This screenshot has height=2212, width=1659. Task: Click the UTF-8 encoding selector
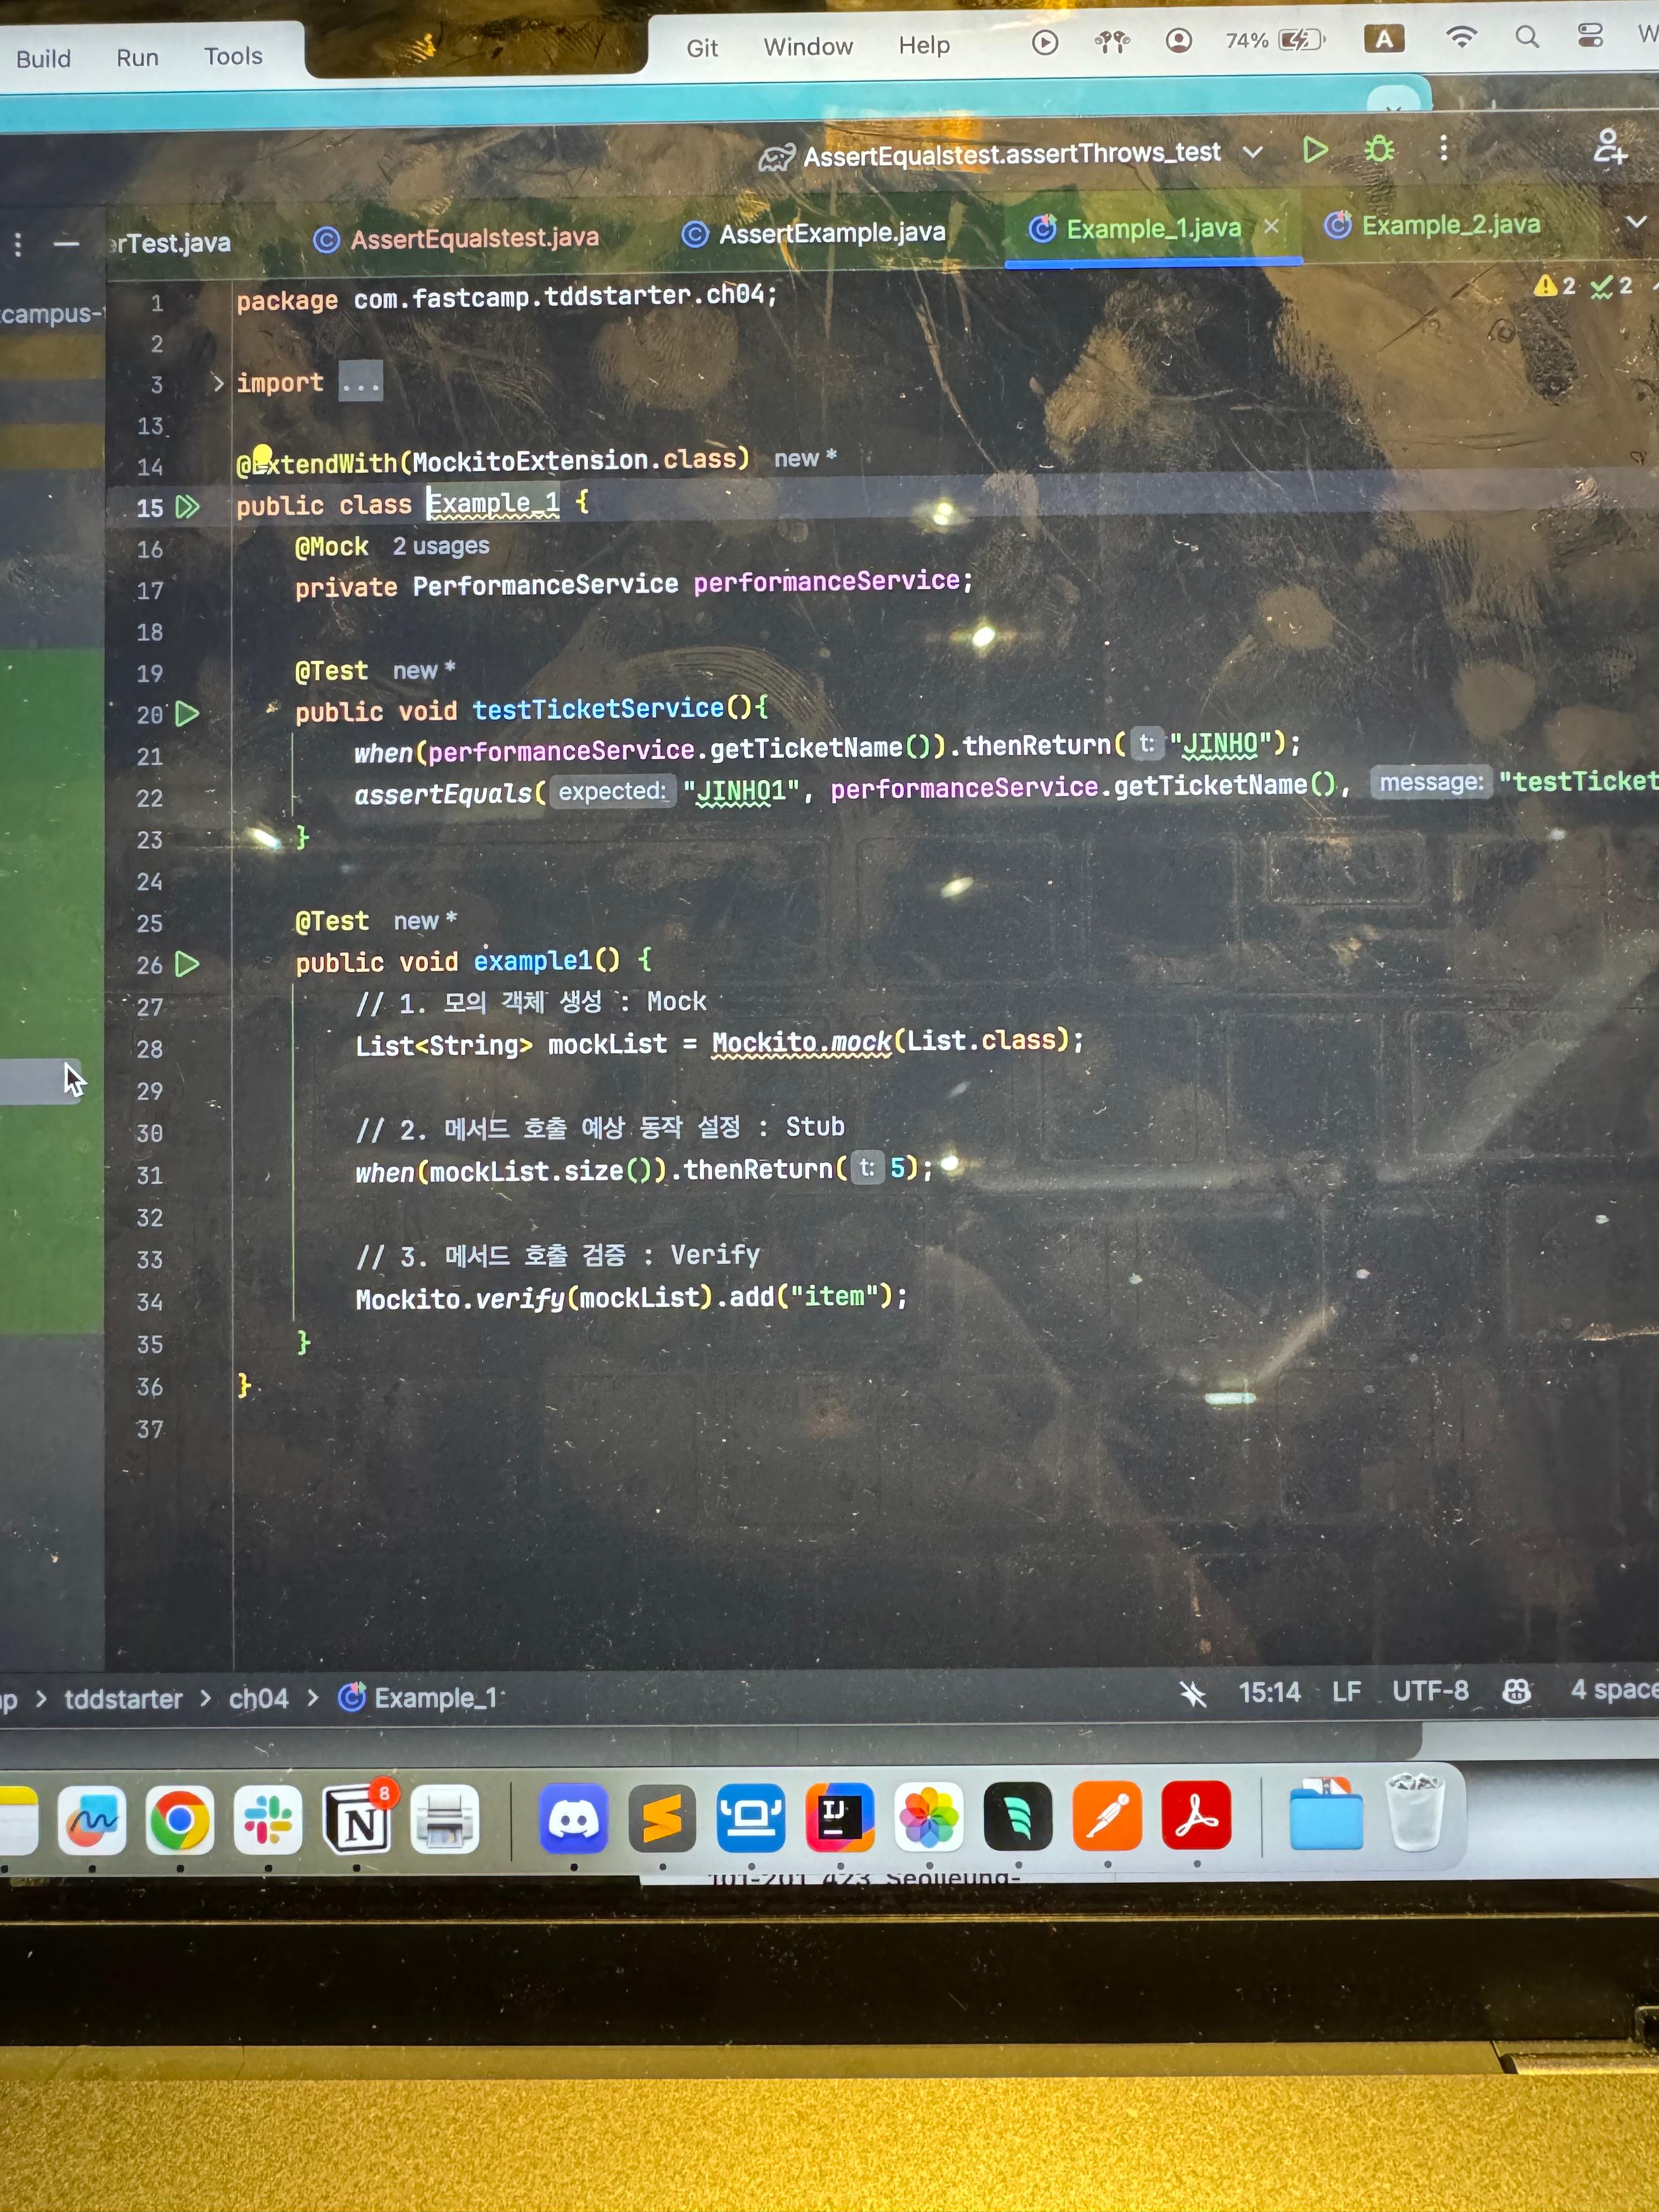point(1430,1691)
